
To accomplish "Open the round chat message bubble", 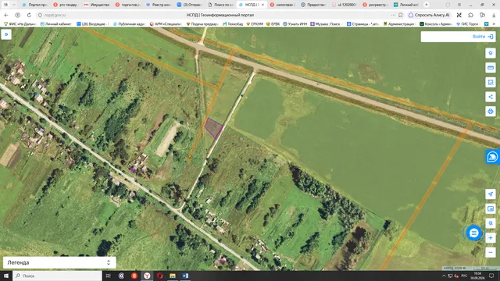I will [474, 233].
